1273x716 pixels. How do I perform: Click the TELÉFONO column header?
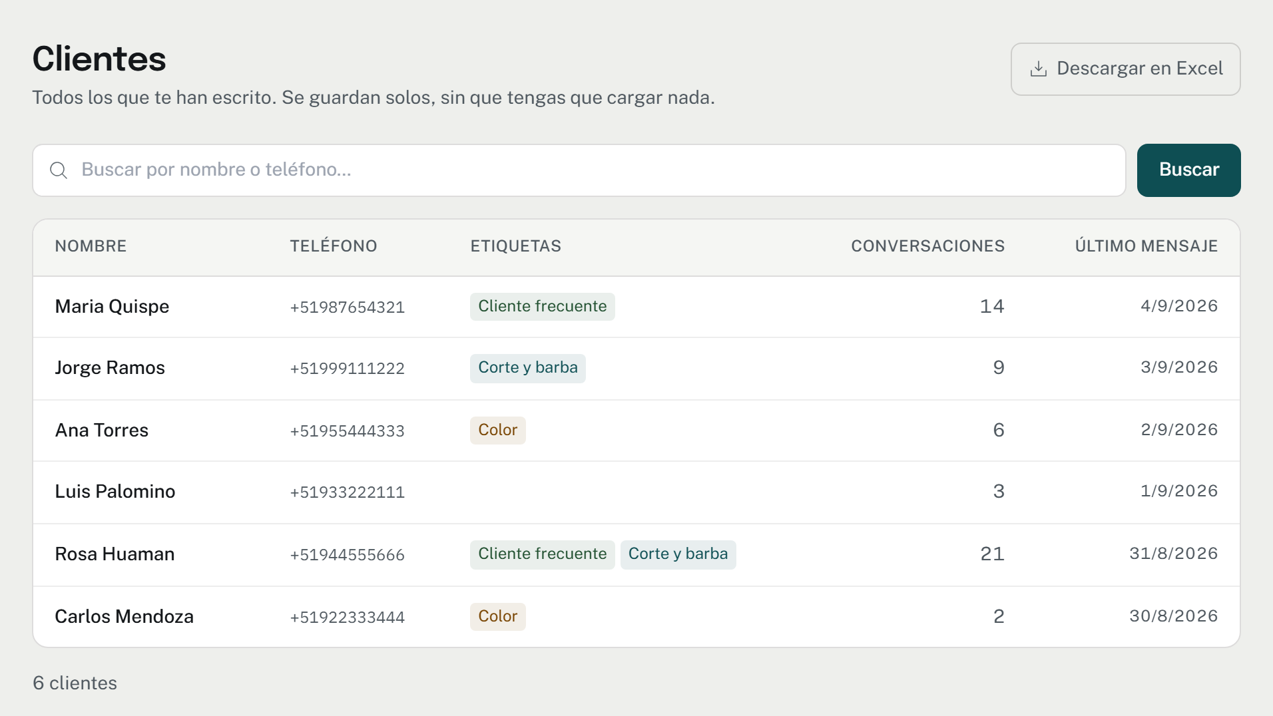pos(334,246)
